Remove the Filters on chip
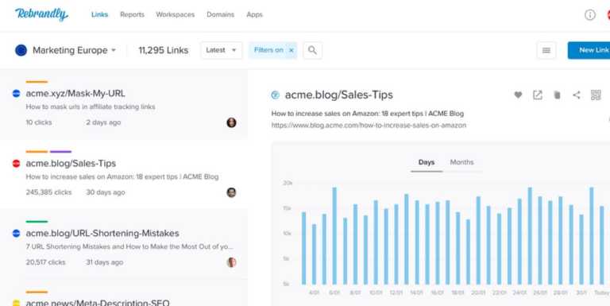 tap(291, 50)
